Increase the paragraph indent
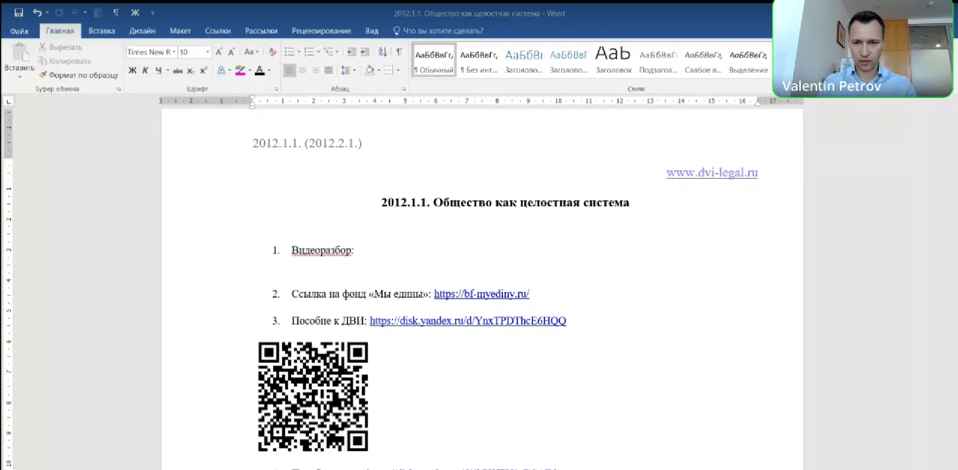 (365, 52)
